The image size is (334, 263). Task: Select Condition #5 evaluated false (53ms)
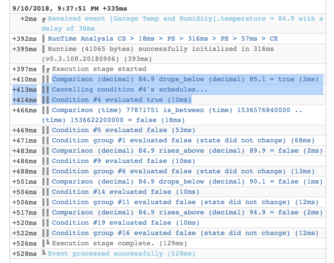124,130
